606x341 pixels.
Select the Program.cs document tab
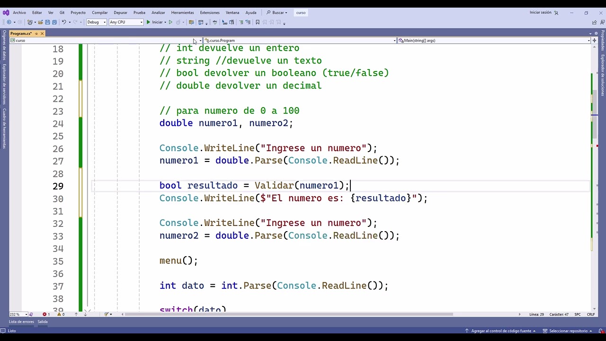21,34
